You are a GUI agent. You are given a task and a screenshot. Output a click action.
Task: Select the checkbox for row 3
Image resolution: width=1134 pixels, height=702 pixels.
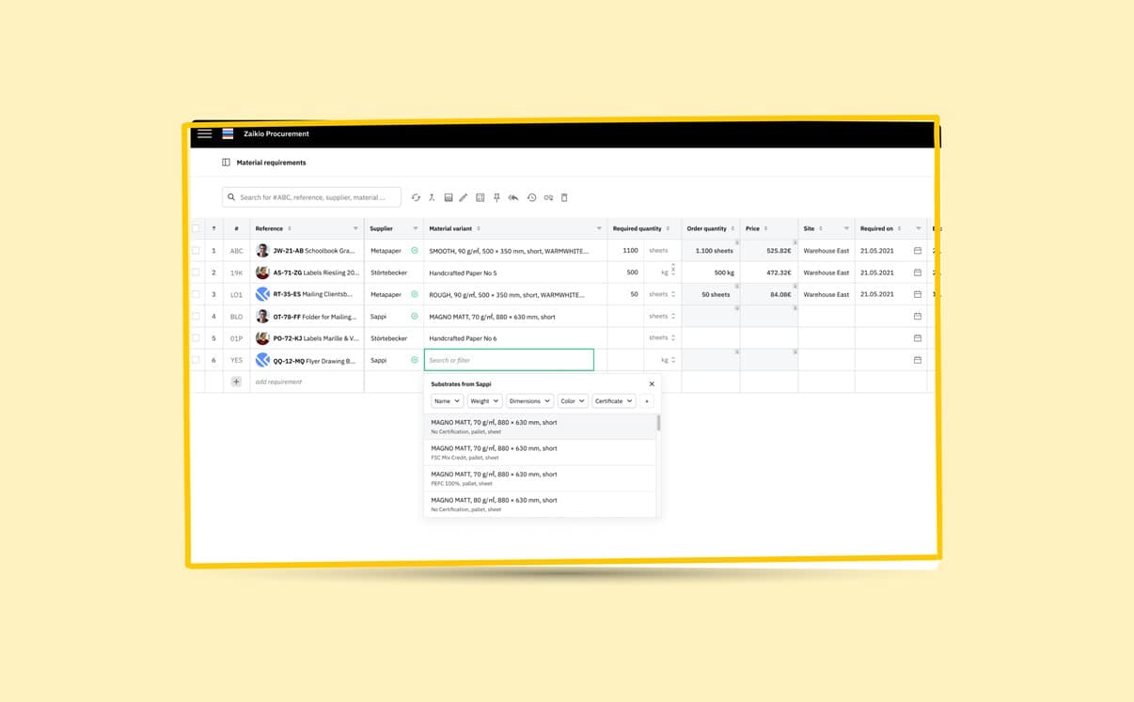[196, 294]
